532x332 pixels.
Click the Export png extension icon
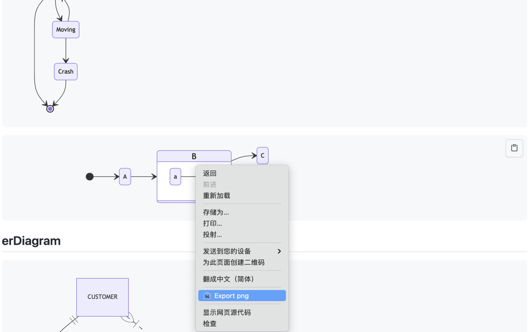click(x=207, y=296)
